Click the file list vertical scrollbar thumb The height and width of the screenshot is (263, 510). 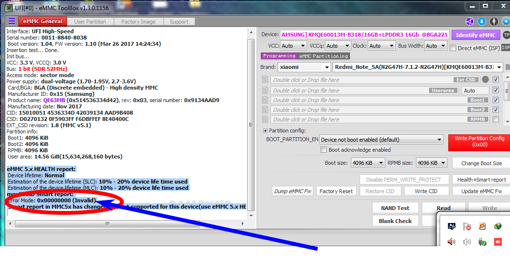[x=508, y=92]
